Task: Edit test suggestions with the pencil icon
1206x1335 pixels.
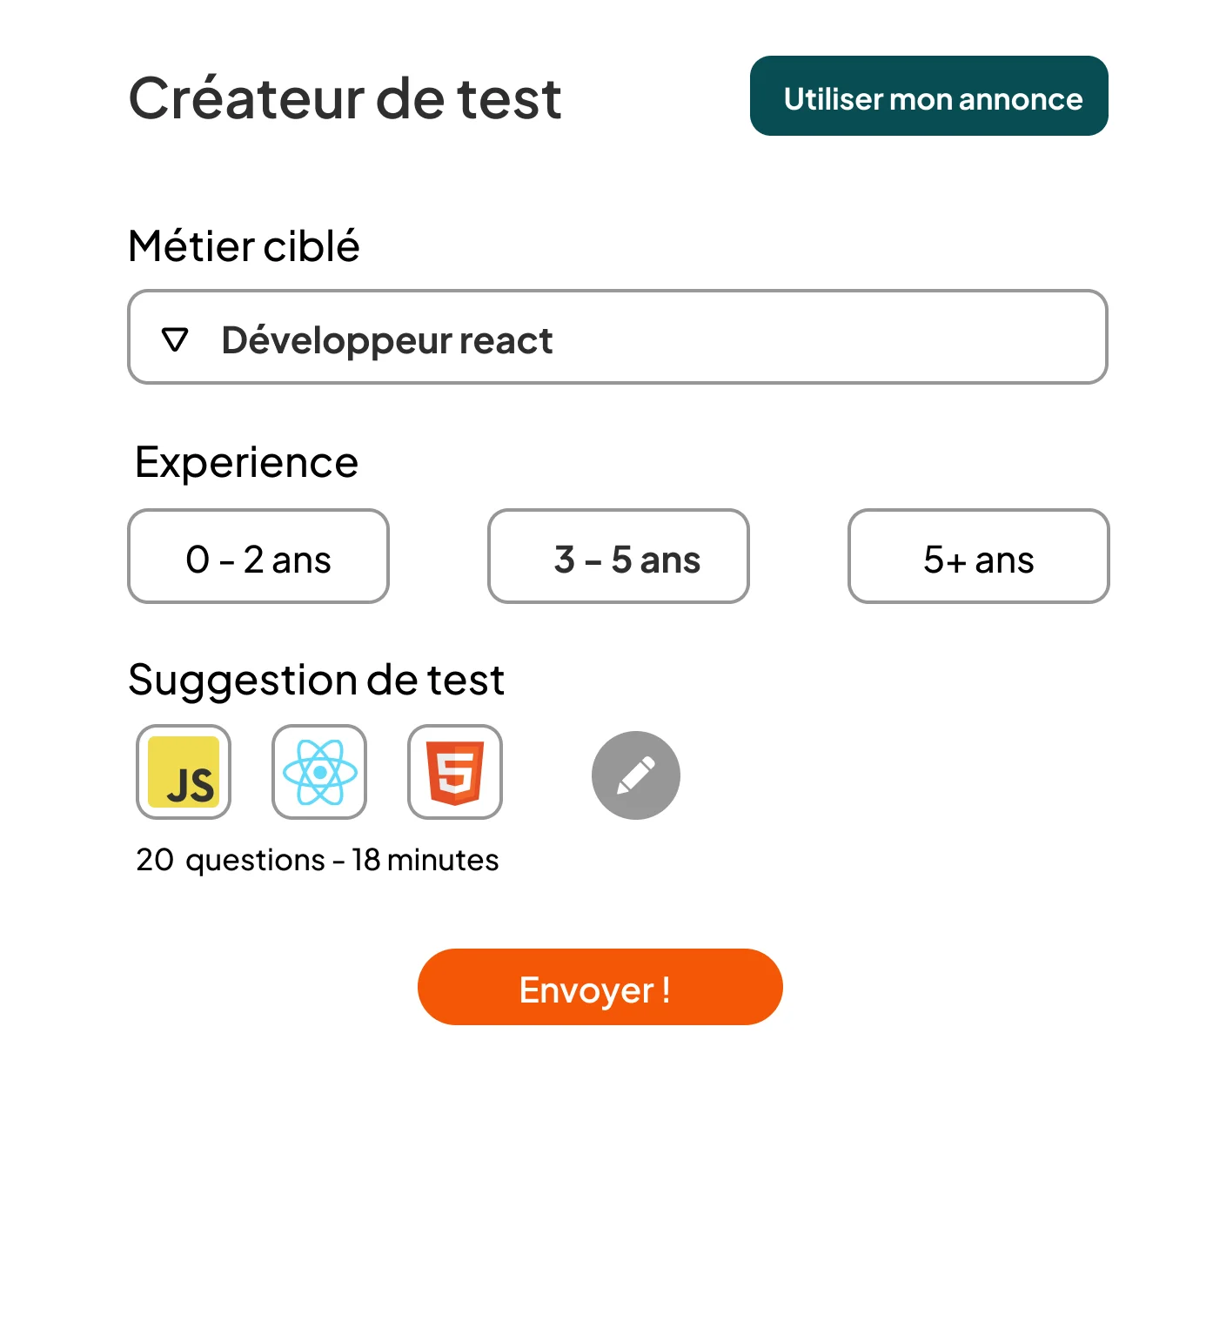Action: 636,775
